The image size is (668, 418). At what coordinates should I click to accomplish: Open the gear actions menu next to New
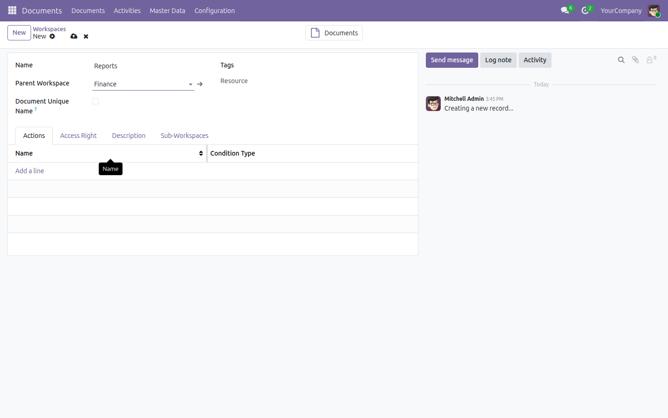point(52,36)
